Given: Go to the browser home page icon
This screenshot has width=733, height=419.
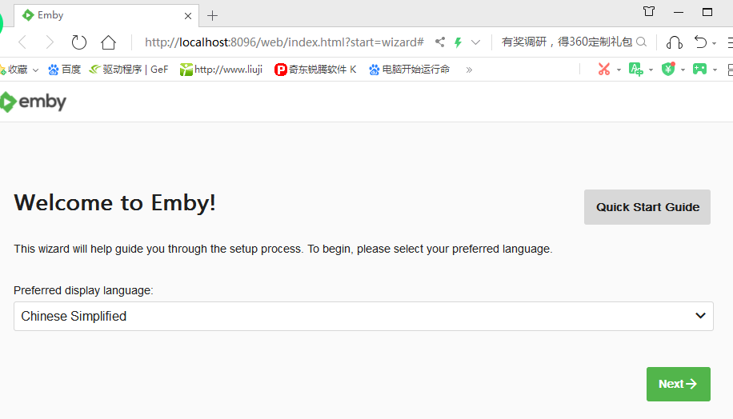Looking at the screenshot, I should 109,42.
